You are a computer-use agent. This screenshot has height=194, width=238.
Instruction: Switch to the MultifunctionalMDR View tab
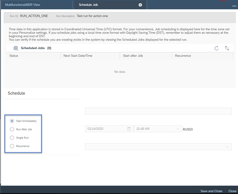tap(23, 5)
